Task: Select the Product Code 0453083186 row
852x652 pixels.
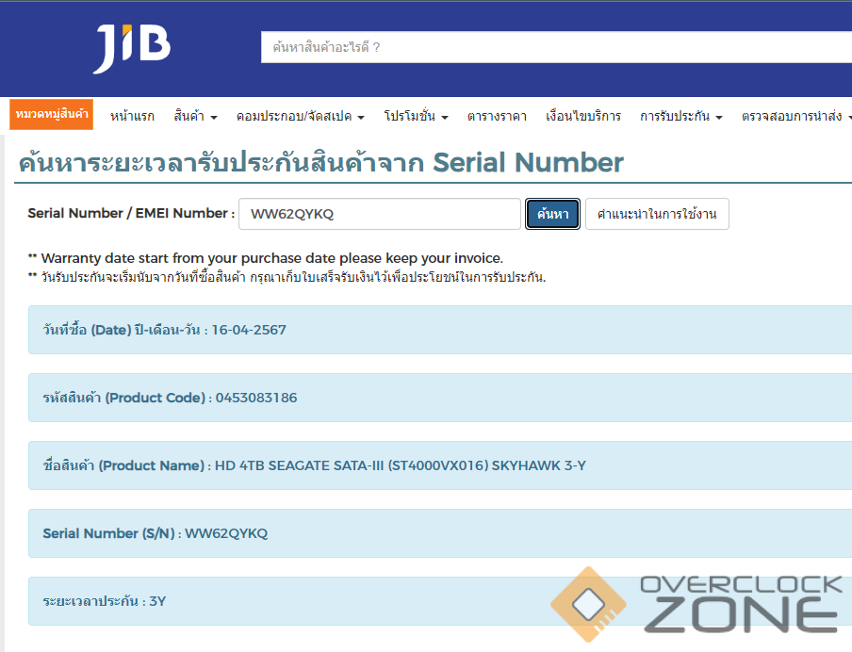Action: coord(440,398)
